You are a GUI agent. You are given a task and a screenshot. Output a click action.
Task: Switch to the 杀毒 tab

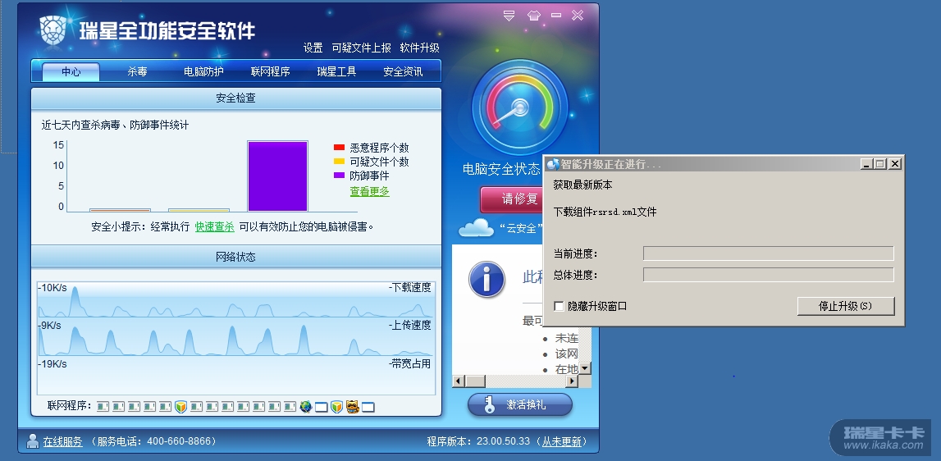click(x=138, y=71)
